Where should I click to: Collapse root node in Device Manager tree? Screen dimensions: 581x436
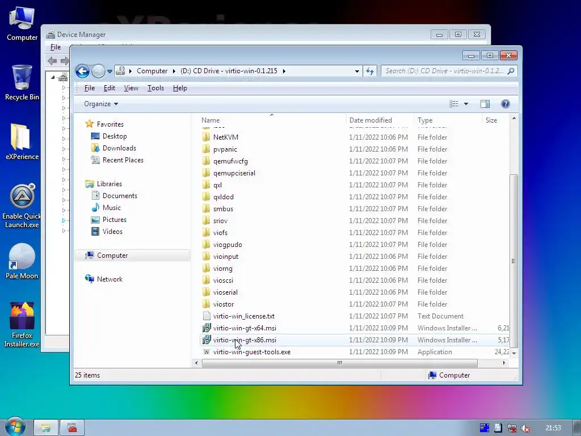[53, 77]
